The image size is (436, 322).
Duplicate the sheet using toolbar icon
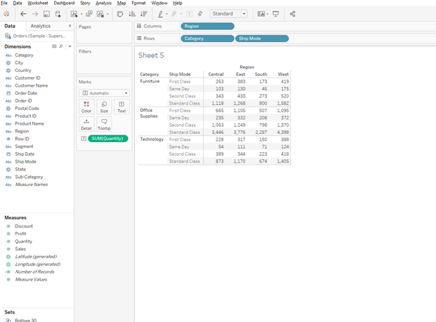tap(89, 14)
